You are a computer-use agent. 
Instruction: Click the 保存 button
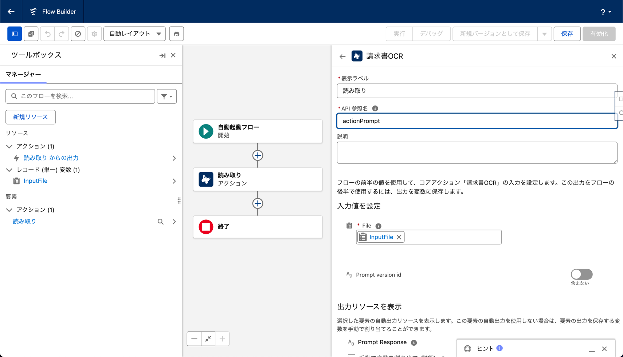pos(567,34)
